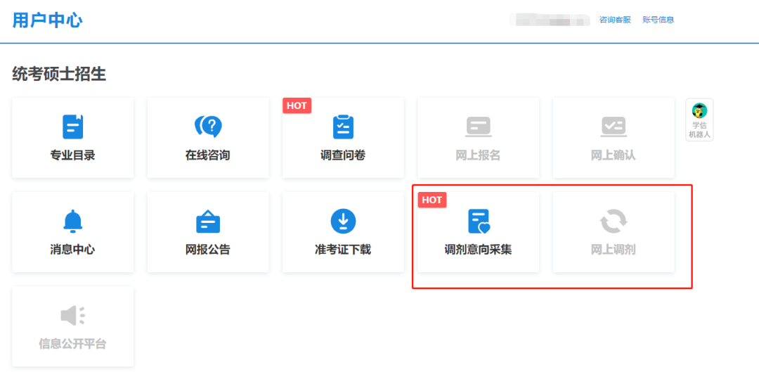Select the 网上确认 label
Viewport: 759px width, 384px height.
point(614,155)
